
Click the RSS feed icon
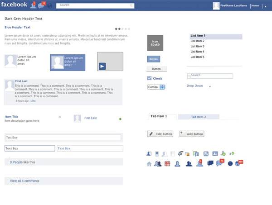click(206, 154)
